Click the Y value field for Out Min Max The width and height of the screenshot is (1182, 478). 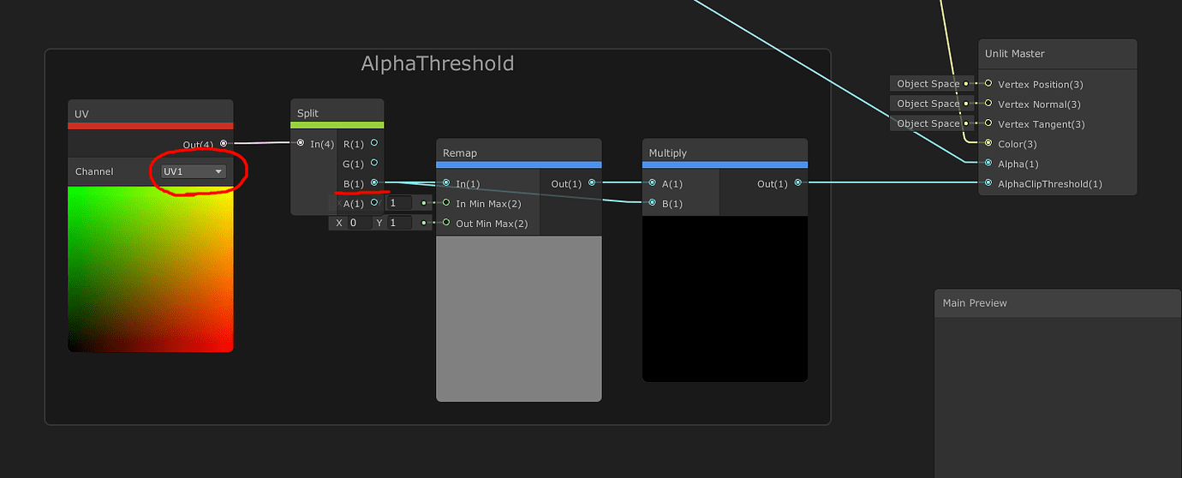pos(399,223)
